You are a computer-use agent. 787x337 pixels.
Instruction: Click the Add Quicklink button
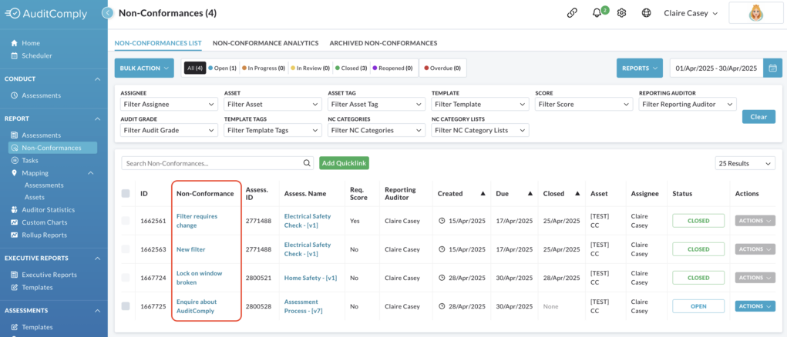345,163
